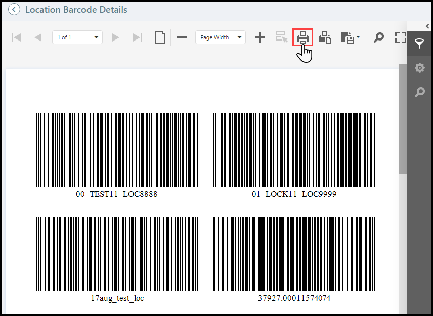
Task: Print the barcode report
Action: click(x=303, y=37)
